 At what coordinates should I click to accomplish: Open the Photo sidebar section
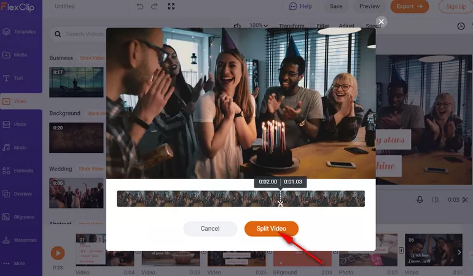pos(15,125)
